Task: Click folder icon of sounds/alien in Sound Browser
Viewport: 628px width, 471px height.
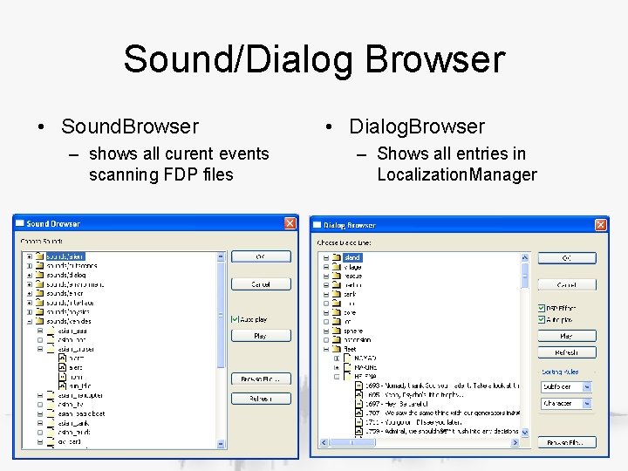Action: click(x=39, y=256)
